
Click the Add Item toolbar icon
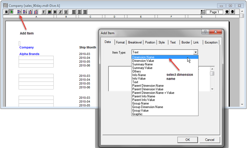tap(19, 12)
